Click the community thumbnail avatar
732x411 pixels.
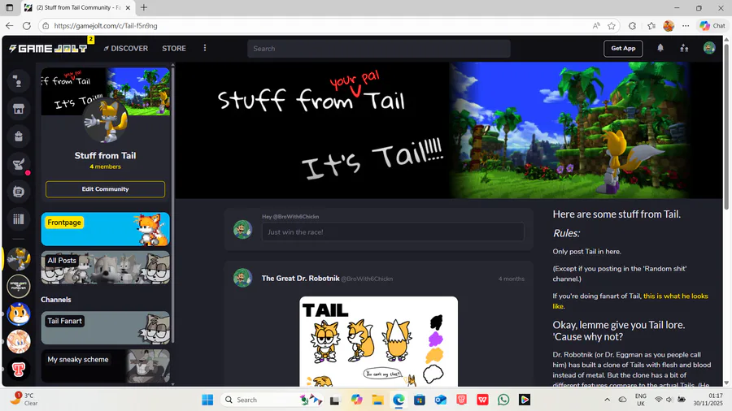coord(106,122)
